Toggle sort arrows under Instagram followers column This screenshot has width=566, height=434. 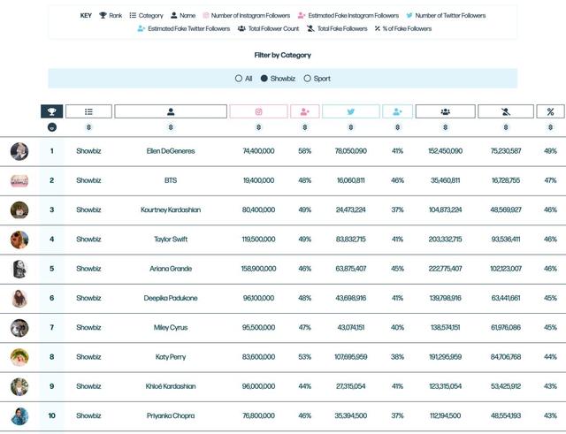coord(258,127)
